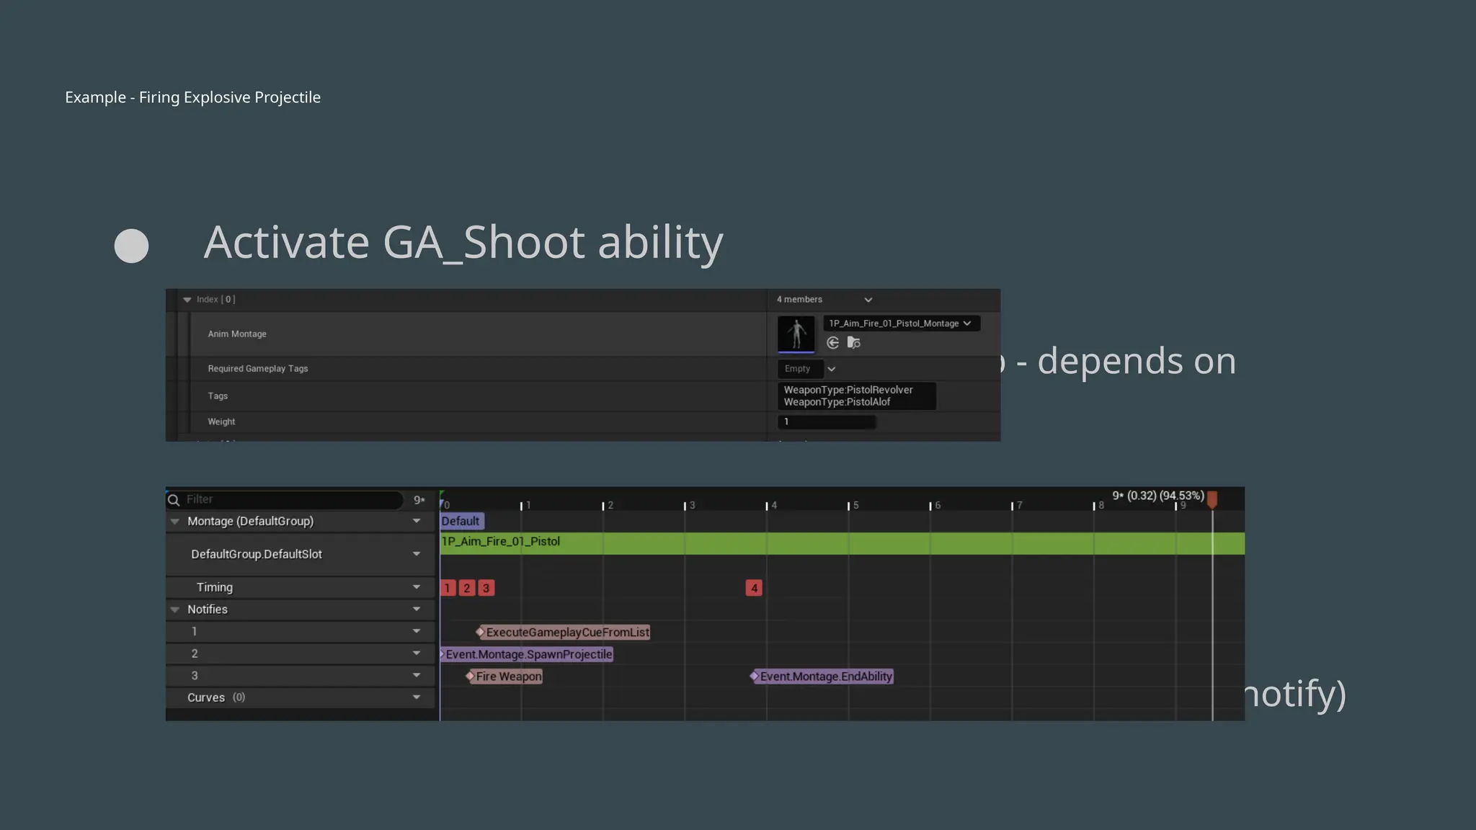Click the 9* (0.32) (94.53%) time readout
The height and width of the screenshot is (830, 1476).
tap(1157, 496)
